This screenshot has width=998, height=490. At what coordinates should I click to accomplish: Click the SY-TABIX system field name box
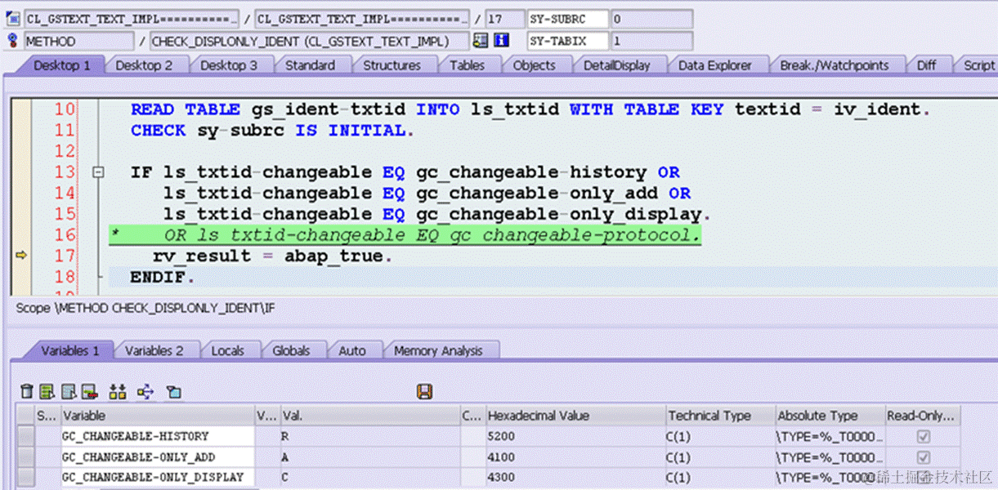567,41
